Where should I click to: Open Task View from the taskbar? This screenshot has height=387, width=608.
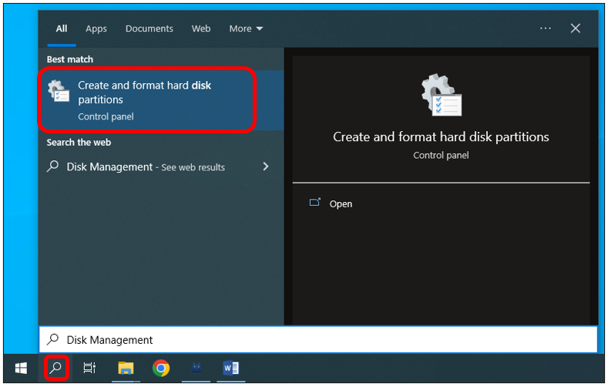(x=89, y=368)
